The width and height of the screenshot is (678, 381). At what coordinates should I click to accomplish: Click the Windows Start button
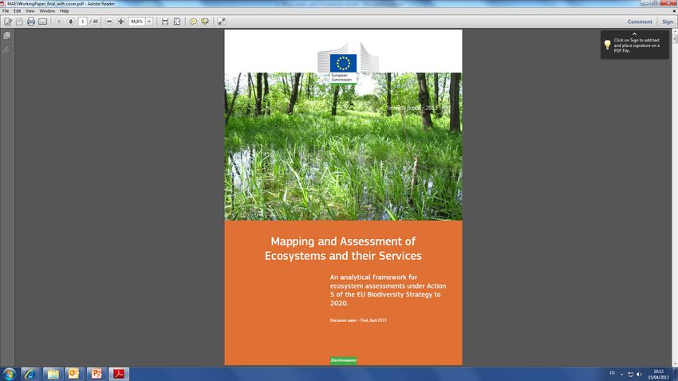coord(9,374)
